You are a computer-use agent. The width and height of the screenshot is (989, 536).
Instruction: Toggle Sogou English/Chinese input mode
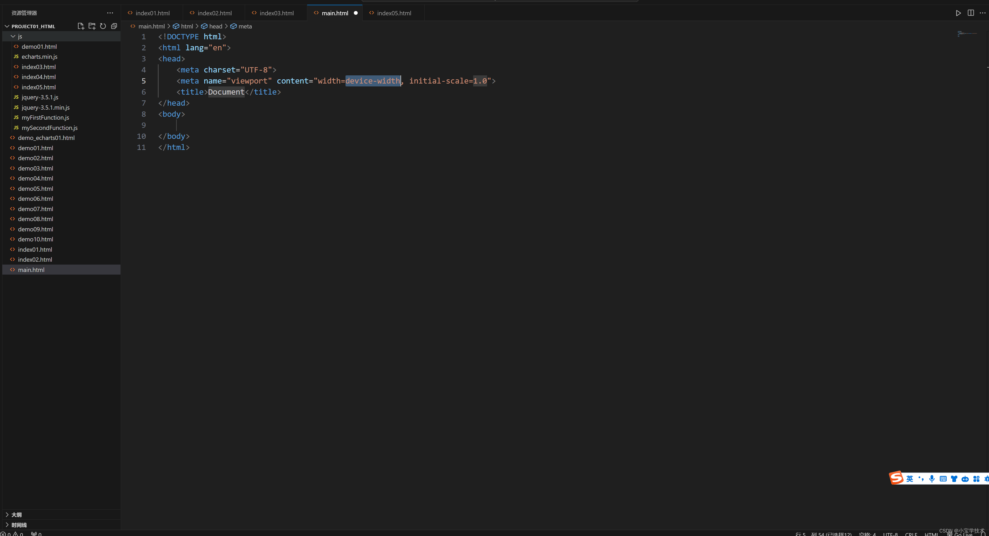(x=910, y=479)
